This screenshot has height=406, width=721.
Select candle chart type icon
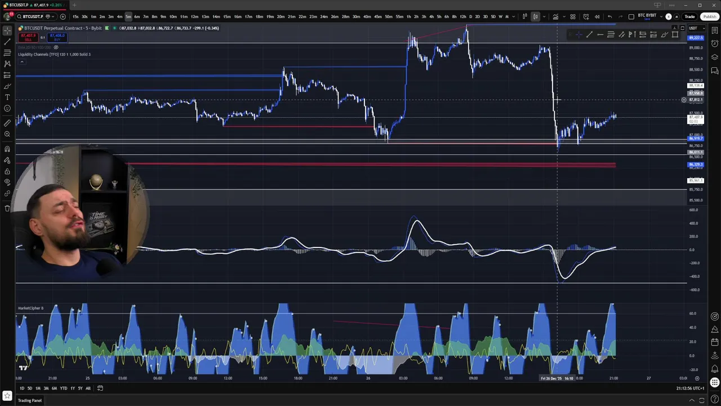pyautogui.click(x=536, y=16)
